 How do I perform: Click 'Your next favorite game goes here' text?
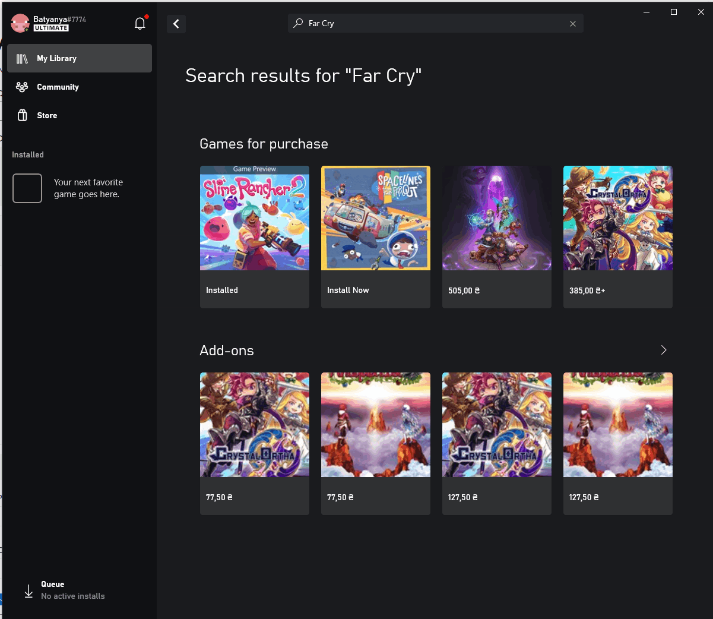coord(88,188)
